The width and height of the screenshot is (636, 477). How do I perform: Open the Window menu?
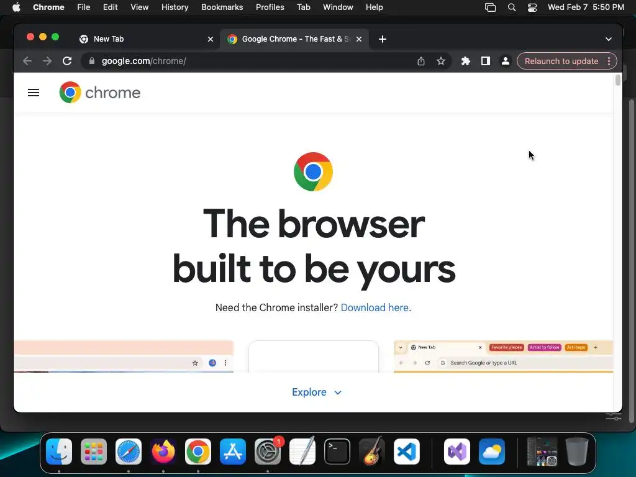(338, 7)
